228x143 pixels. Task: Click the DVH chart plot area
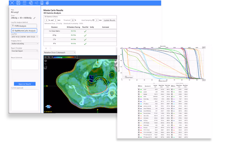click(162, 64)
